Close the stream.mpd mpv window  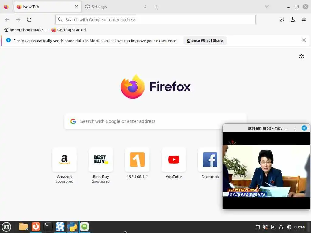pyautogui.click(x=304, y=128)
